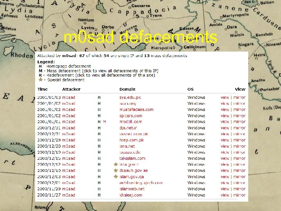Open the modelli.com domain link
The width and height of the screenshot is (281, 211).
[x=130, y=122]
